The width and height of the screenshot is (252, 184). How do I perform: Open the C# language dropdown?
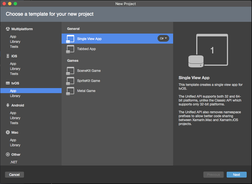pyautogui.click(x=163, y=38)
